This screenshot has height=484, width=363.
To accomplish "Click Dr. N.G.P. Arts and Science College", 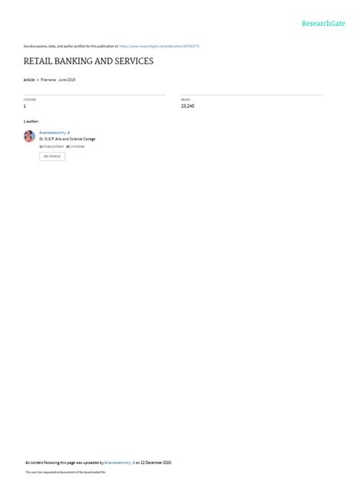I will coord(67,139).
